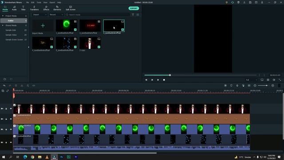Open Photoshop from the taskbar

(62, 157)
